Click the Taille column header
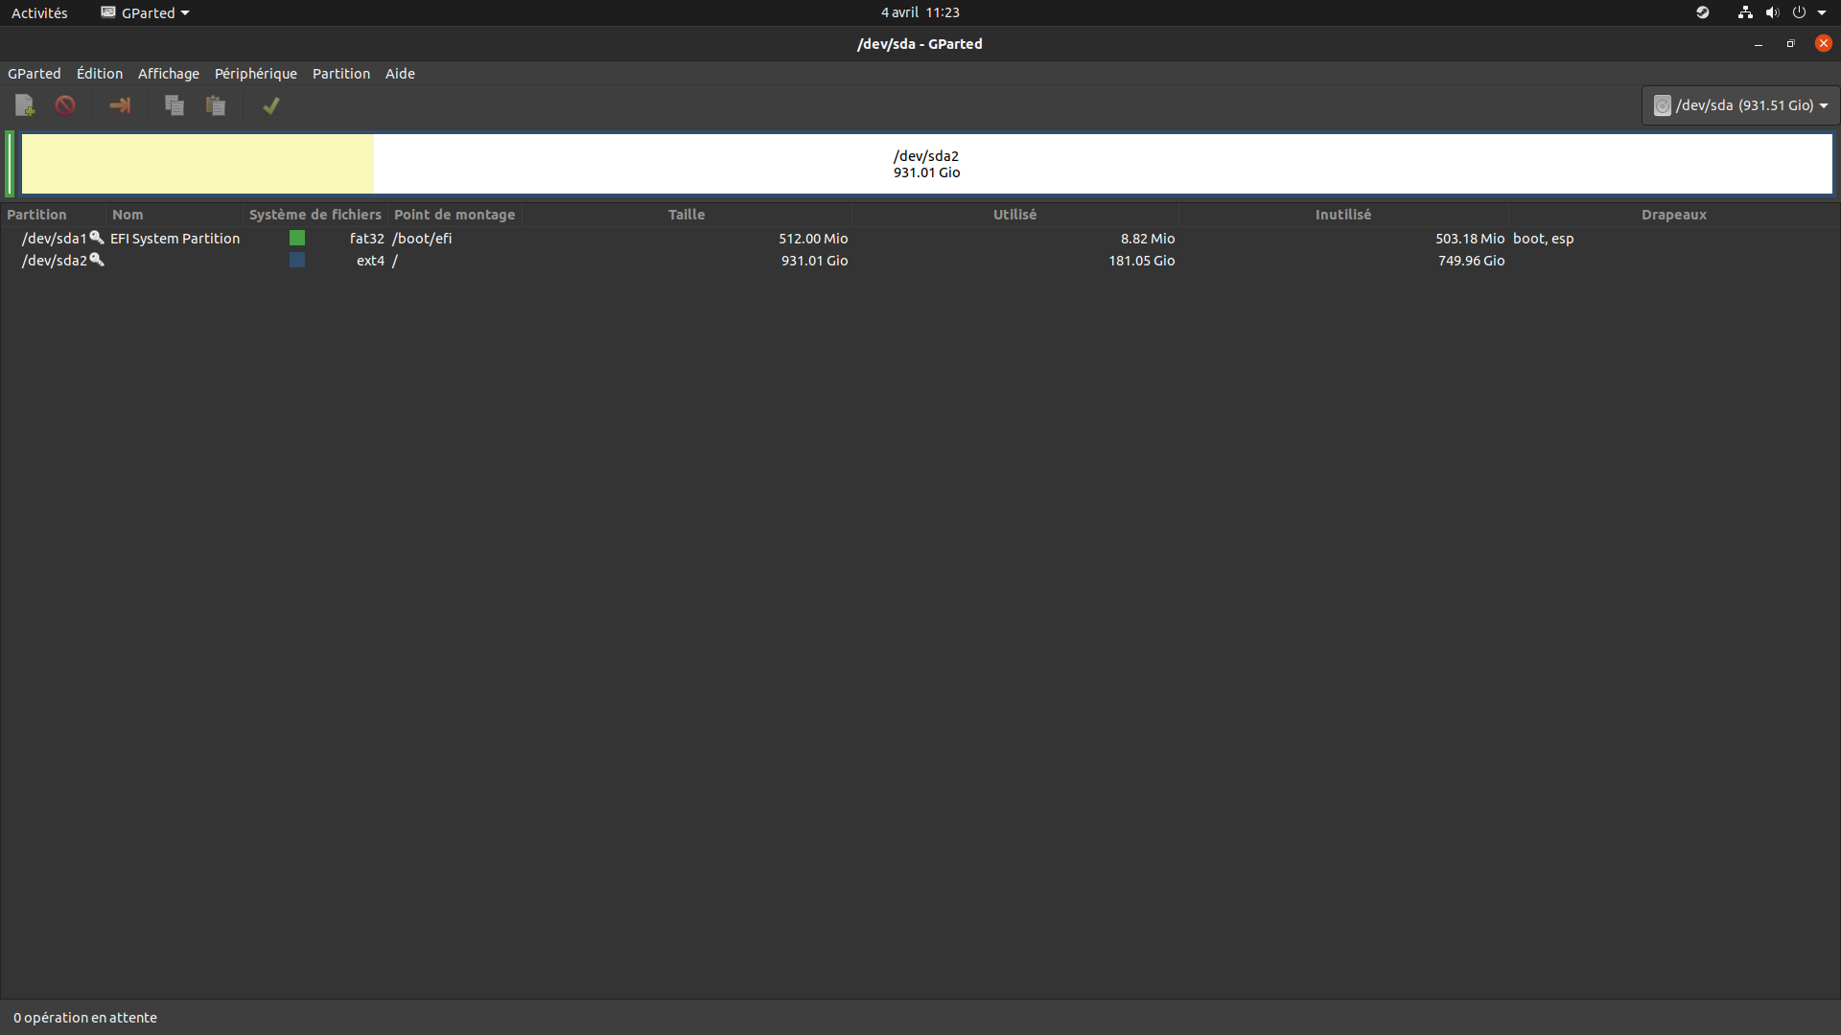The width and height of the screenshot is (1841, 1035). (x=687, y=215)
